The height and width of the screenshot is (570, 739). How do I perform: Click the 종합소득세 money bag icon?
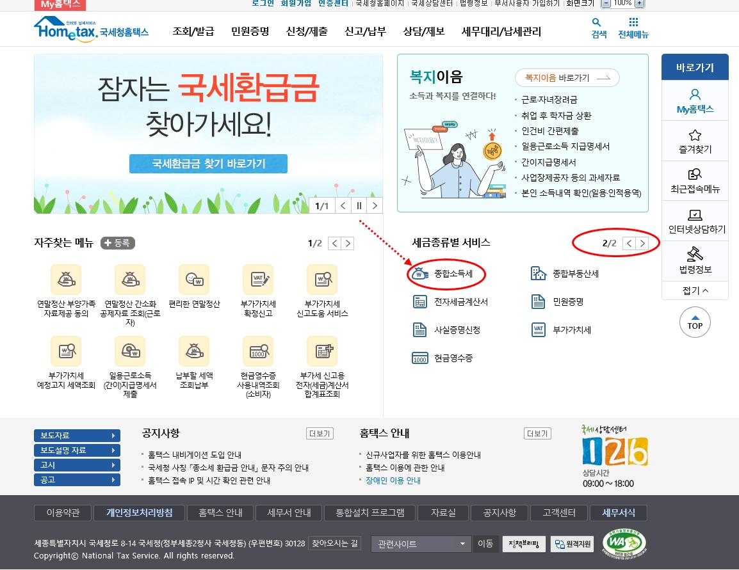(420, 273)
